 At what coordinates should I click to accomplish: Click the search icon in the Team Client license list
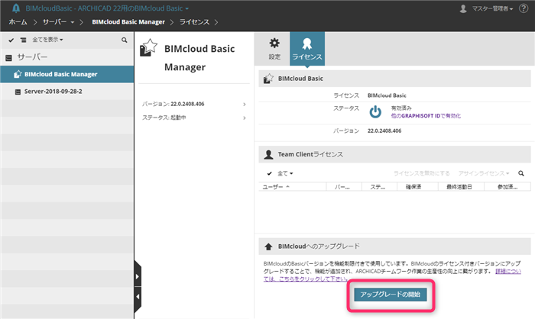521,173
